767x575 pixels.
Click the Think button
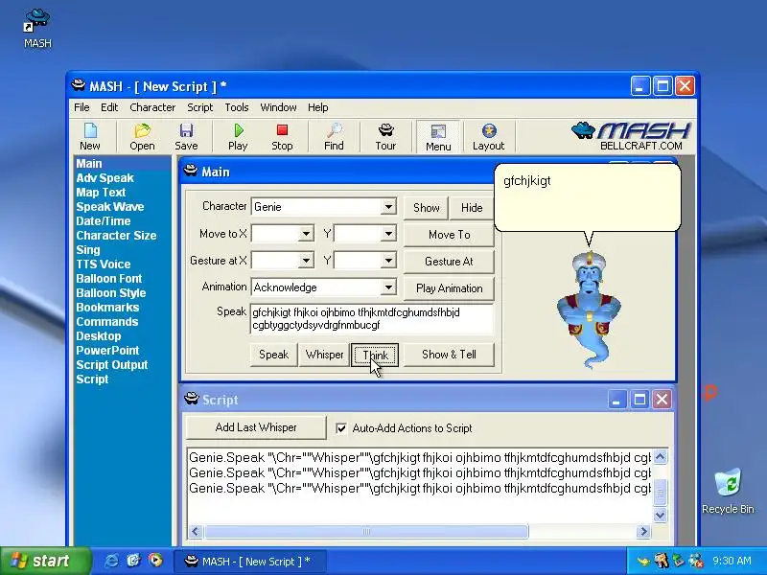point(375,355)
